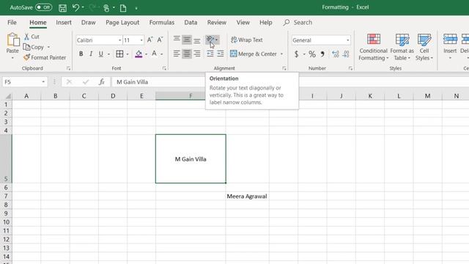Toggle Center horizontal alignment
469x264 pixels.
click(187, 54)
